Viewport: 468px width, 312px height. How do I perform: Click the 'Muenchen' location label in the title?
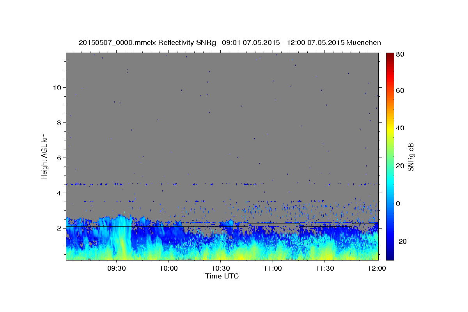click(363, 43)
